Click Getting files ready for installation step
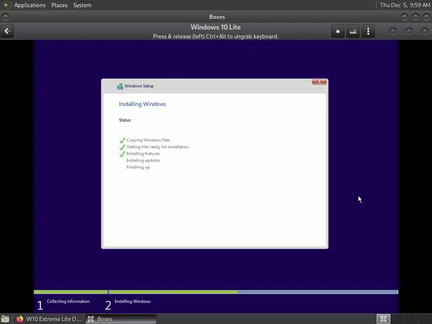432x324 pixels. coord(157,147)
